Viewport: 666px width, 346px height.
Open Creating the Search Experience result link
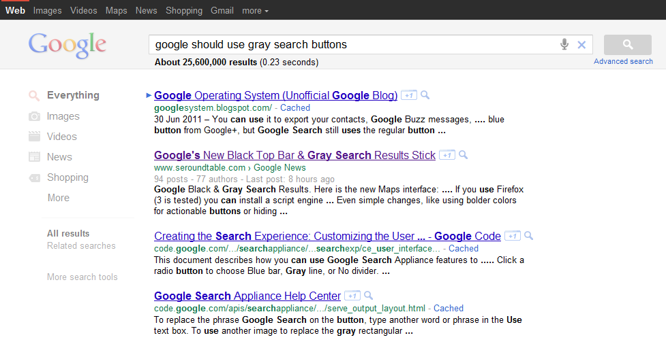327,236
